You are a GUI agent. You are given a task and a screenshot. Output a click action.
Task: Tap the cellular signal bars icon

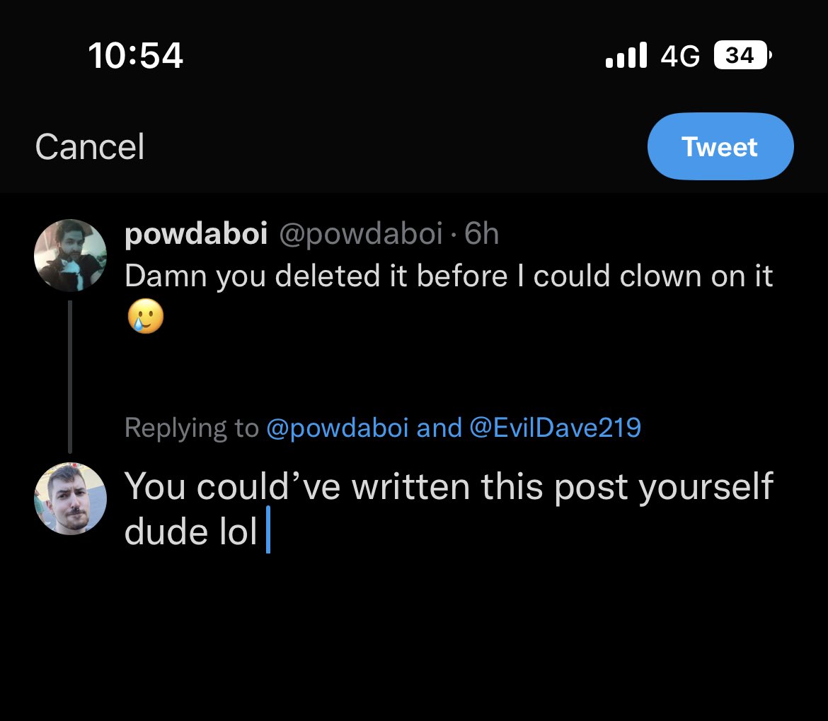626,55
